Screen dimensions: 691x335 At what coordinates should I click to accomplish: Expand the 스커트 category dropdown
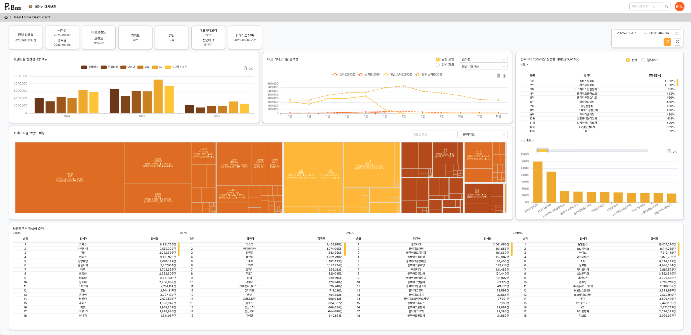(484, 60)
